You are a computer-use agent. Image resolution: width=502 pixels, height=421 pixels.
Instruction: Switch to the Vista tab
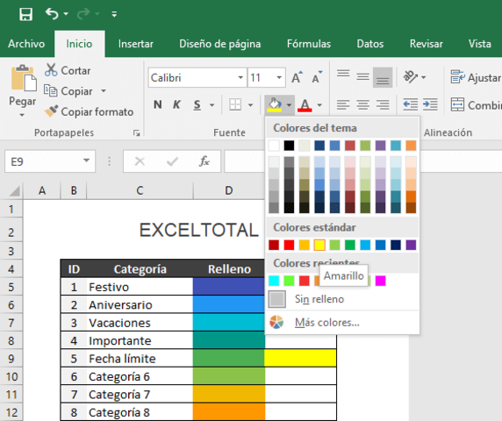(479, 44)
